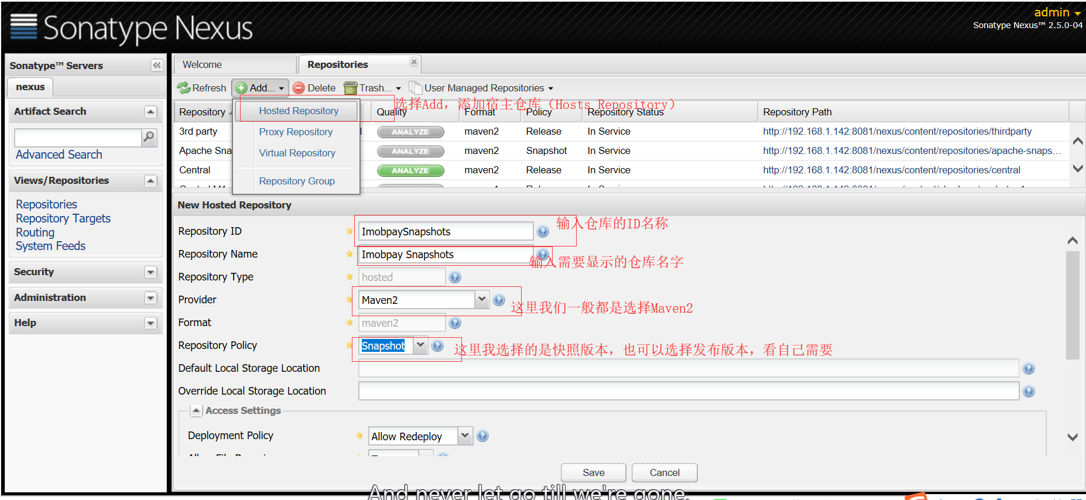Open the apache-snapshots repository URL
The height and width of the screenshot is (500, 1086).
pos(912,151)
